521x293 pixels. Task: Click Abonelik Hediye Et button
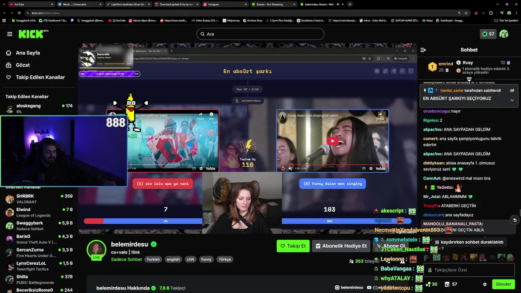[x=341, y=246]
